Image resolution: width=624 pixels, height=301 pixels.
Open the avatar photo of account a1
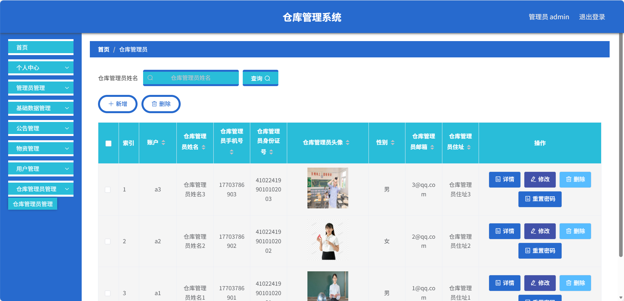[x=328, y=286]
